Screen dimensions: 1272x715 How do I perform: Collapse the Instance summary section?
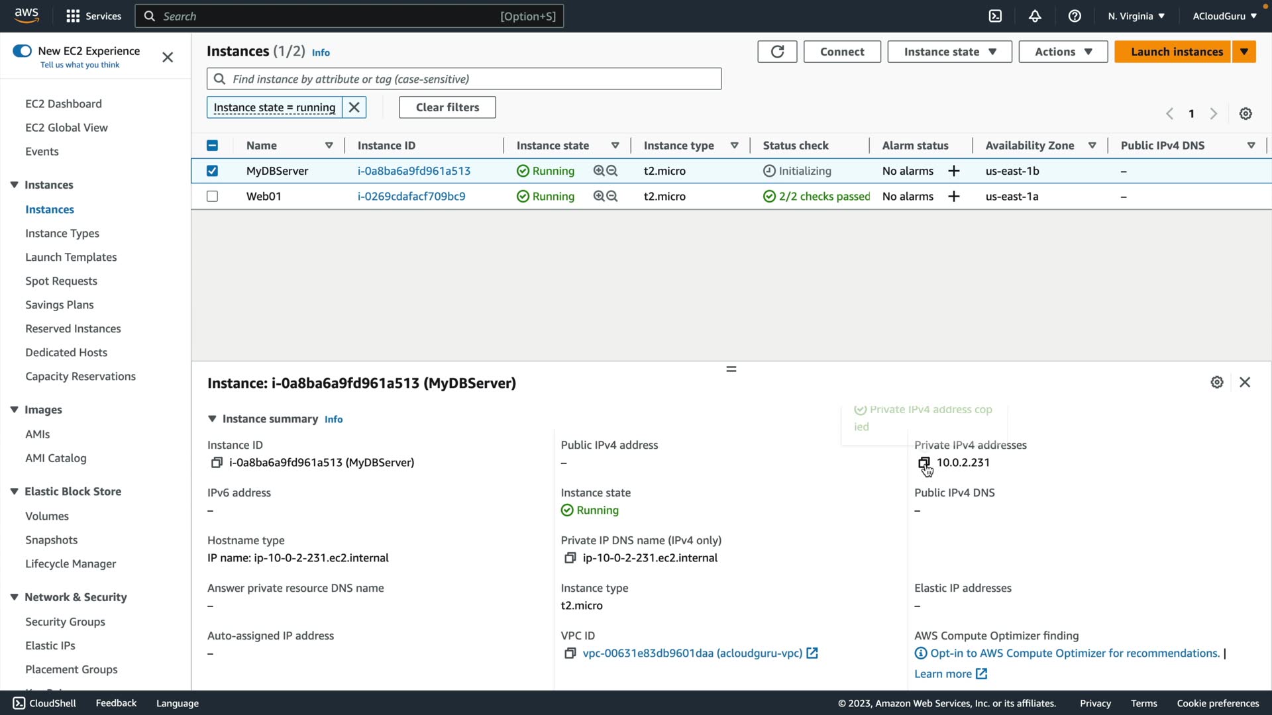212,419
